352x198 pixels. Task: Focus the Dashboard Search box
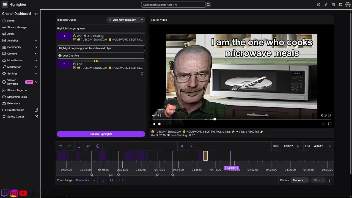pos(173,5)
